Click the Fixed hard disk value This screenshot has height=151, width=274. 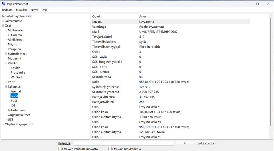pyautogui.click(x=149, y=47)
